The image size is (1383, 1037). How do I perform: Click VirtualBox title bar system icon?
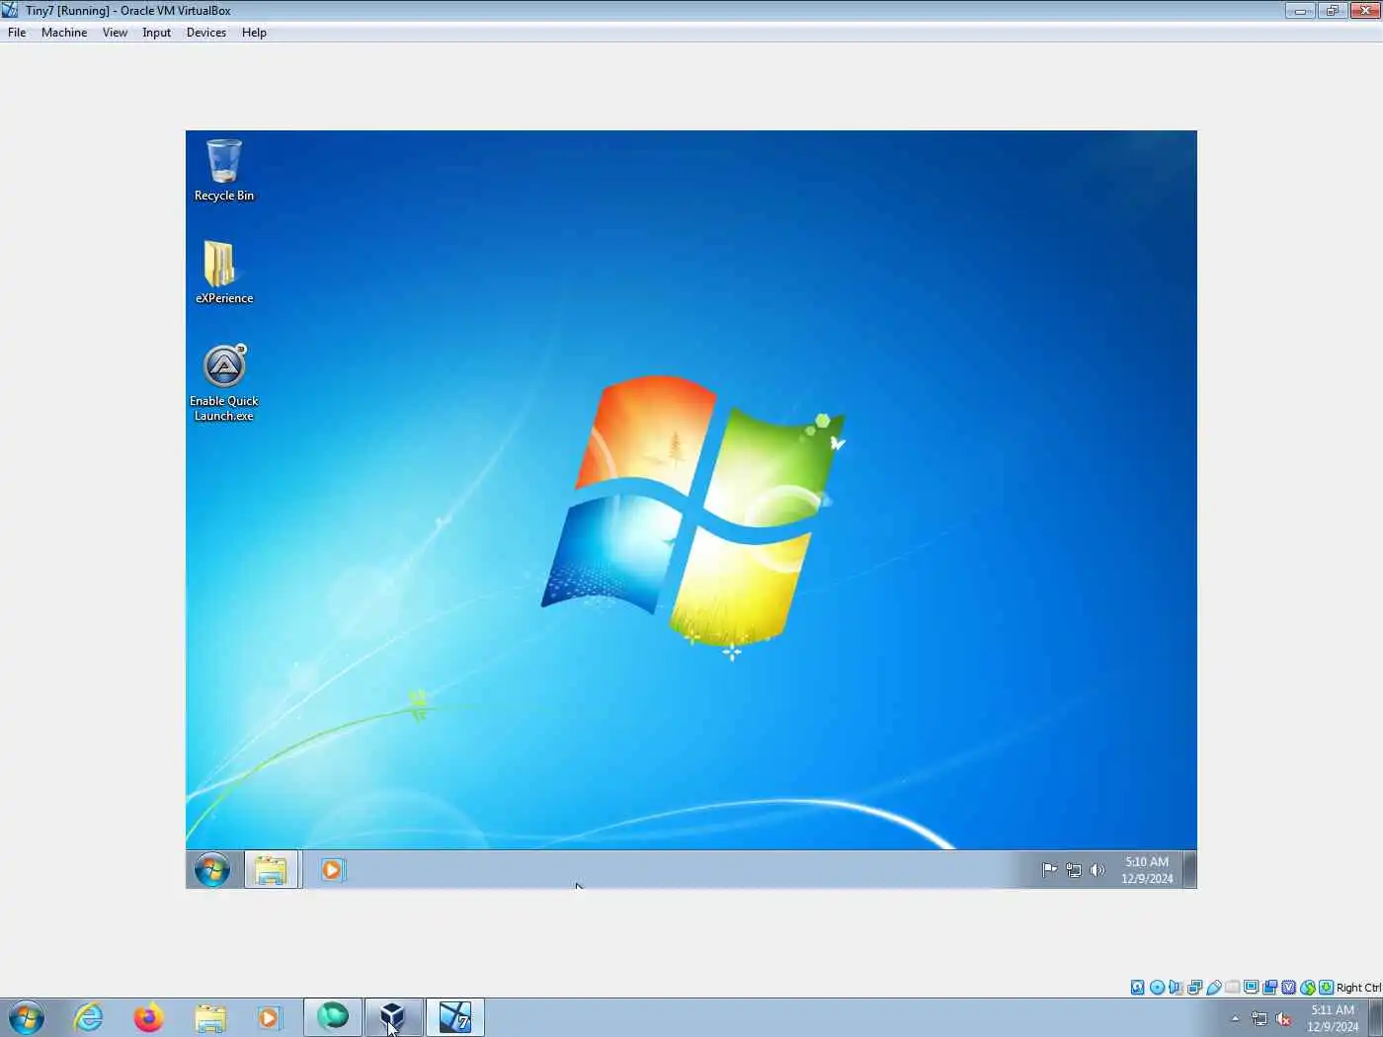[10, 10]
